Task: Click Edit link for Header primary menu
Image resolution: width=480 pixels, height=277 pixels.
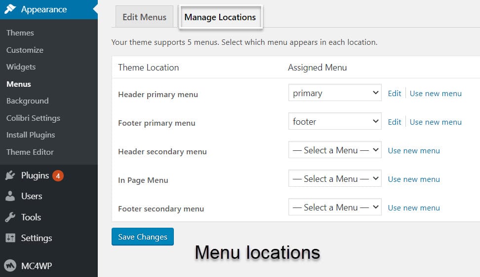Action: (x=394, y=94)
